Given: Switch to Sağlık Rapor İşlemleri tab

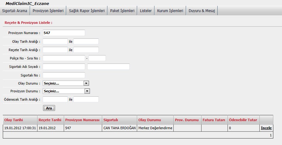Looking at the screenshot, I should (x=87, y=11).
